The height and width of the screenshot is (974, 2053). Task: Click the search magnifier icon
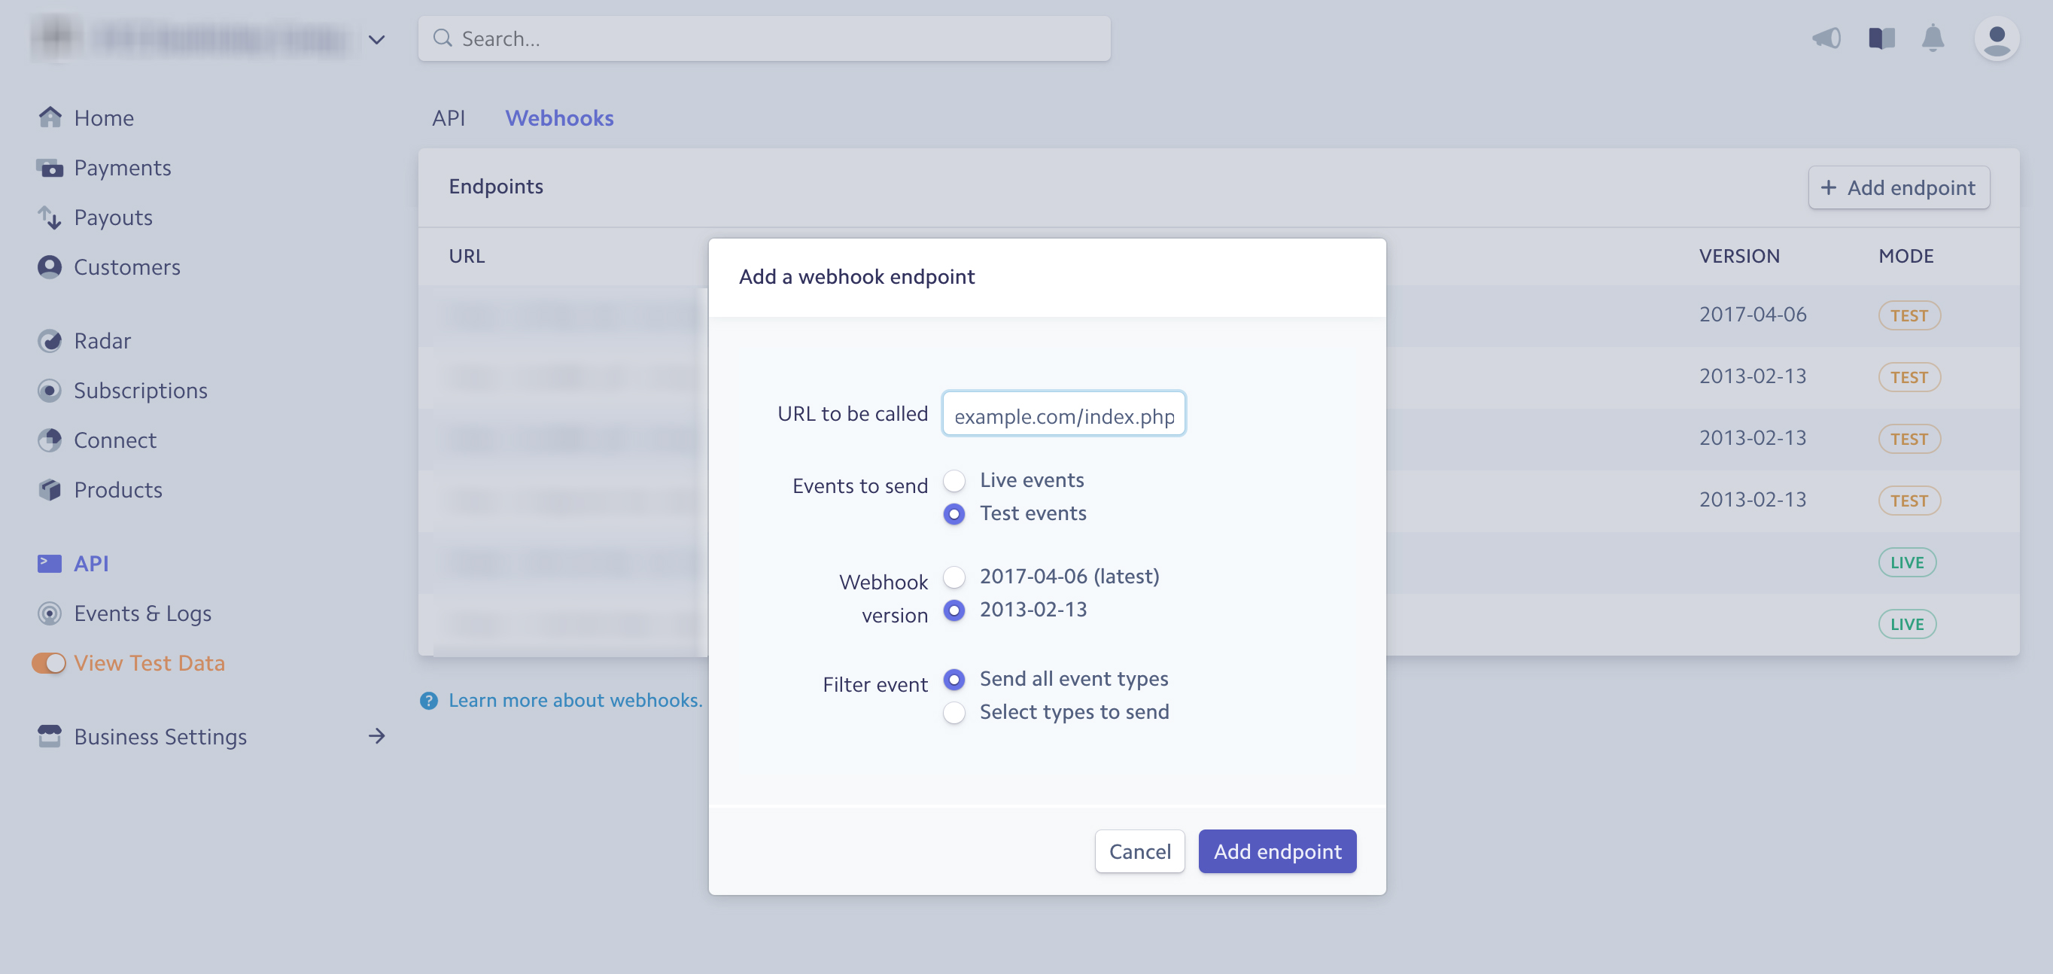click(x=443, y=38)
